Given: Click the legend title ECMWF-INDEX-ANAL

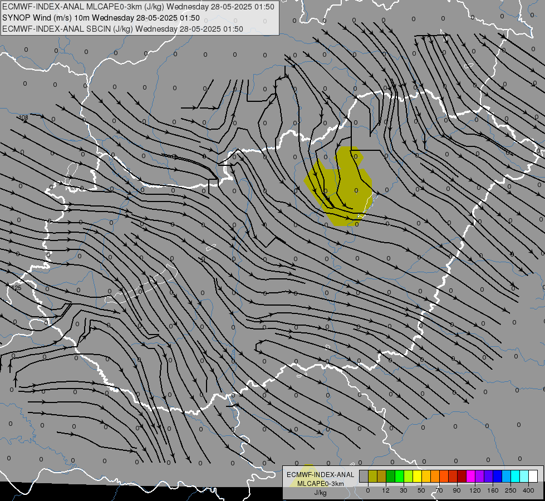Looking at the screenshot, I should click(x=321, y=475).
